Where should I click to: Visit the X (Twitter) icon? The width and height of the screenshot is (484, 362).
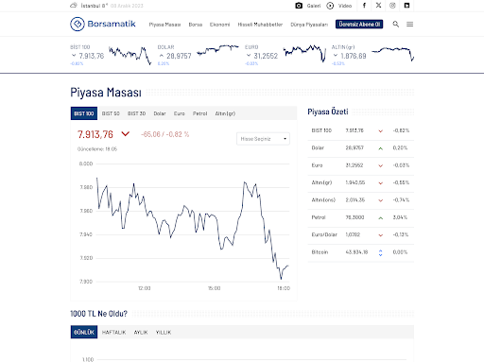(x=378, y=6)
